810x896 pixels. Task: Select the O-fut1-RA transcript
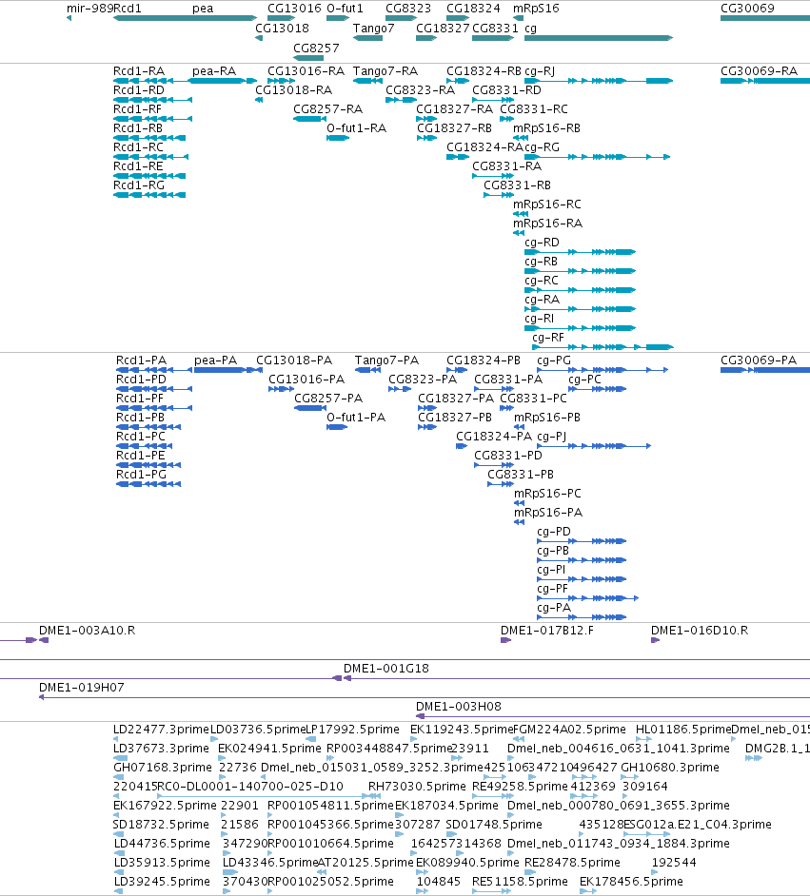click(x=356, y=128)
